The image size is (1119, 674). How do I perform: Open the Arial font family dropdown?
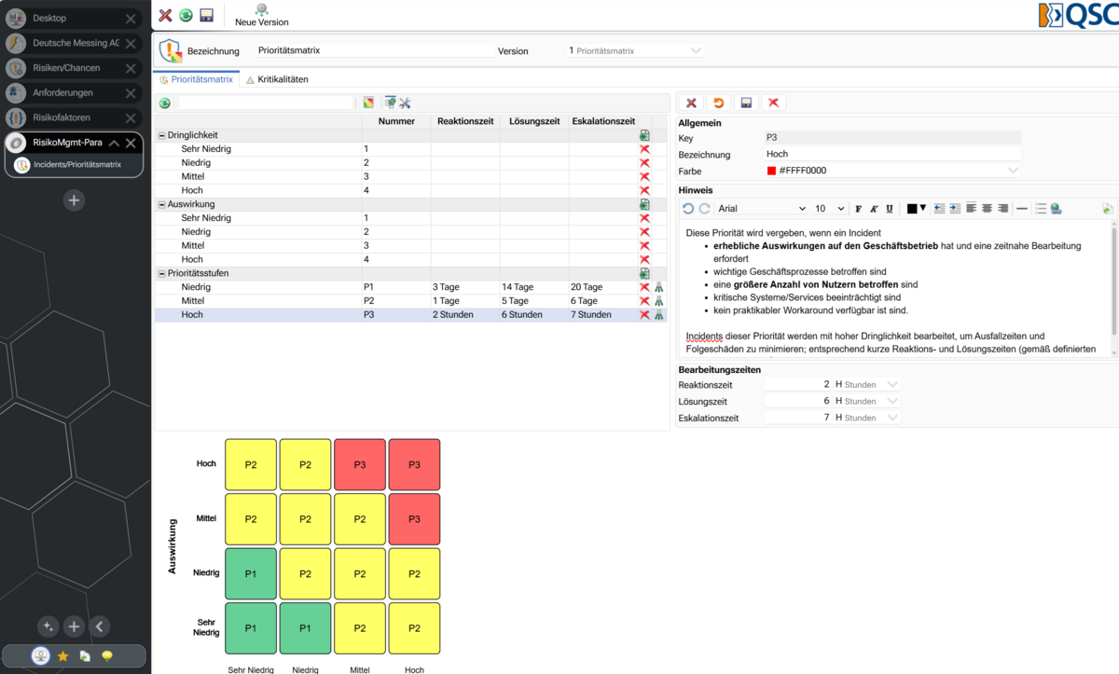tap(802, 209)
